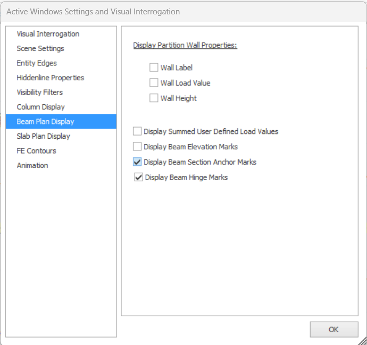
Task: Open the Visibility Filters category
Action: 40,92
